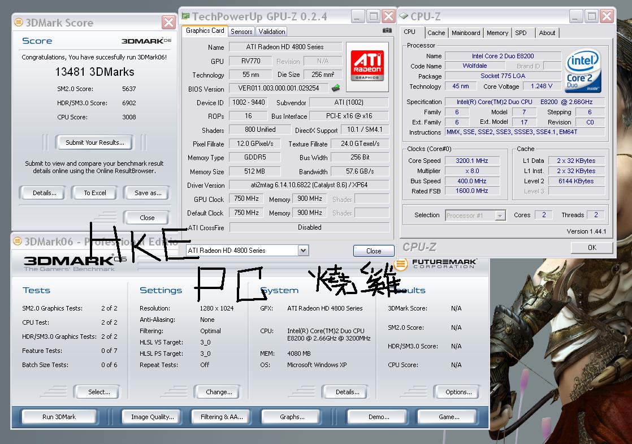Click the CPU Score 3008 value
Image resolution: width=632 pixels, height=444 pixels.
coord(129,117)
